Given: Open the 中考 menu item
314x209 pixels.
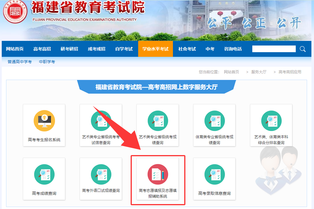Looking at the screenshot, I should pos(210,49).
